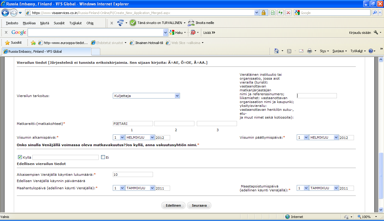Open a new blank tab
Image resolution: width=384 pixels, height=221 pixels.
tap(95, 52)
